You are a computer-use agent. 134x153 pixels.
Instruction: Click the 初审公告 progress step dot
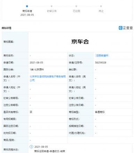click(52, 6)
